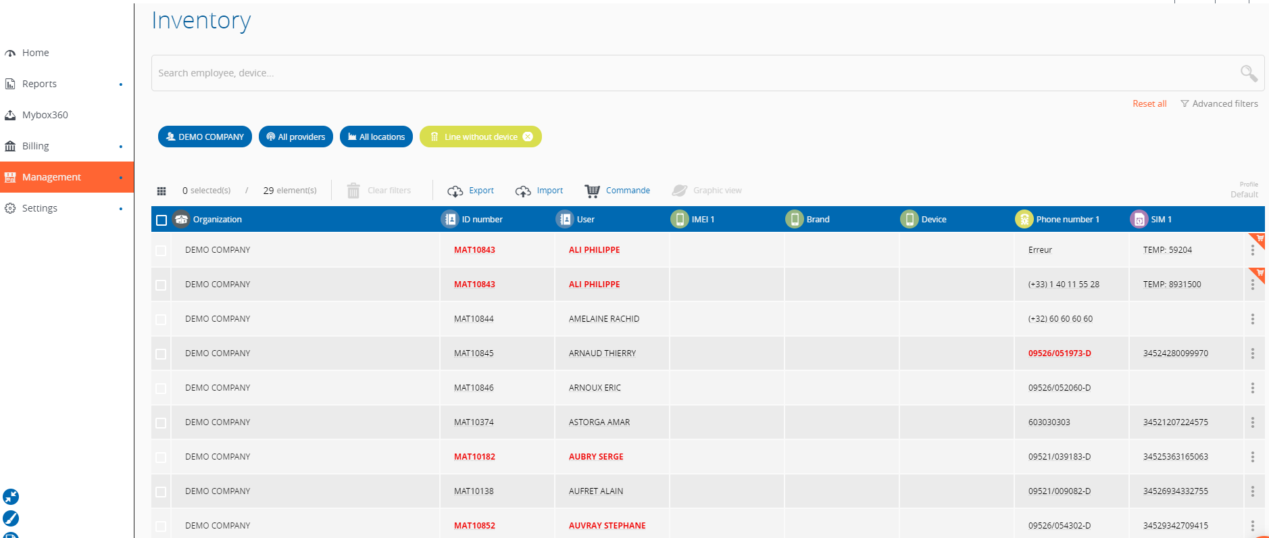Click the orange cart flag on first row
The width and height of the screenshot is (1269, 538).
click(x=1258, y=239)
